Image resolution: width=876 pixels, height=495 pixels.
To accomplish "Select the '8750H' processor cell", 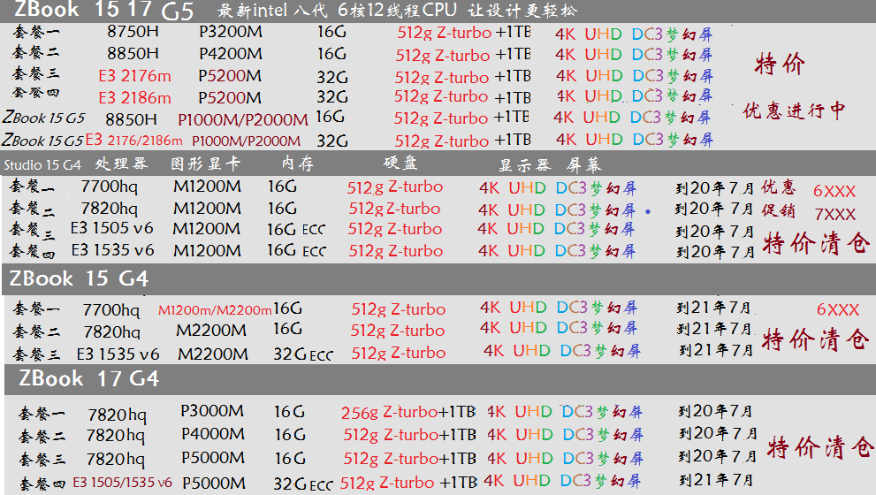I will click(x=133, y=31).
